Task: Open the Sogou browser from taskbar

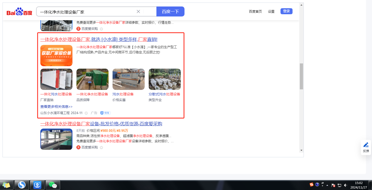Action: (x=22, y=185)
